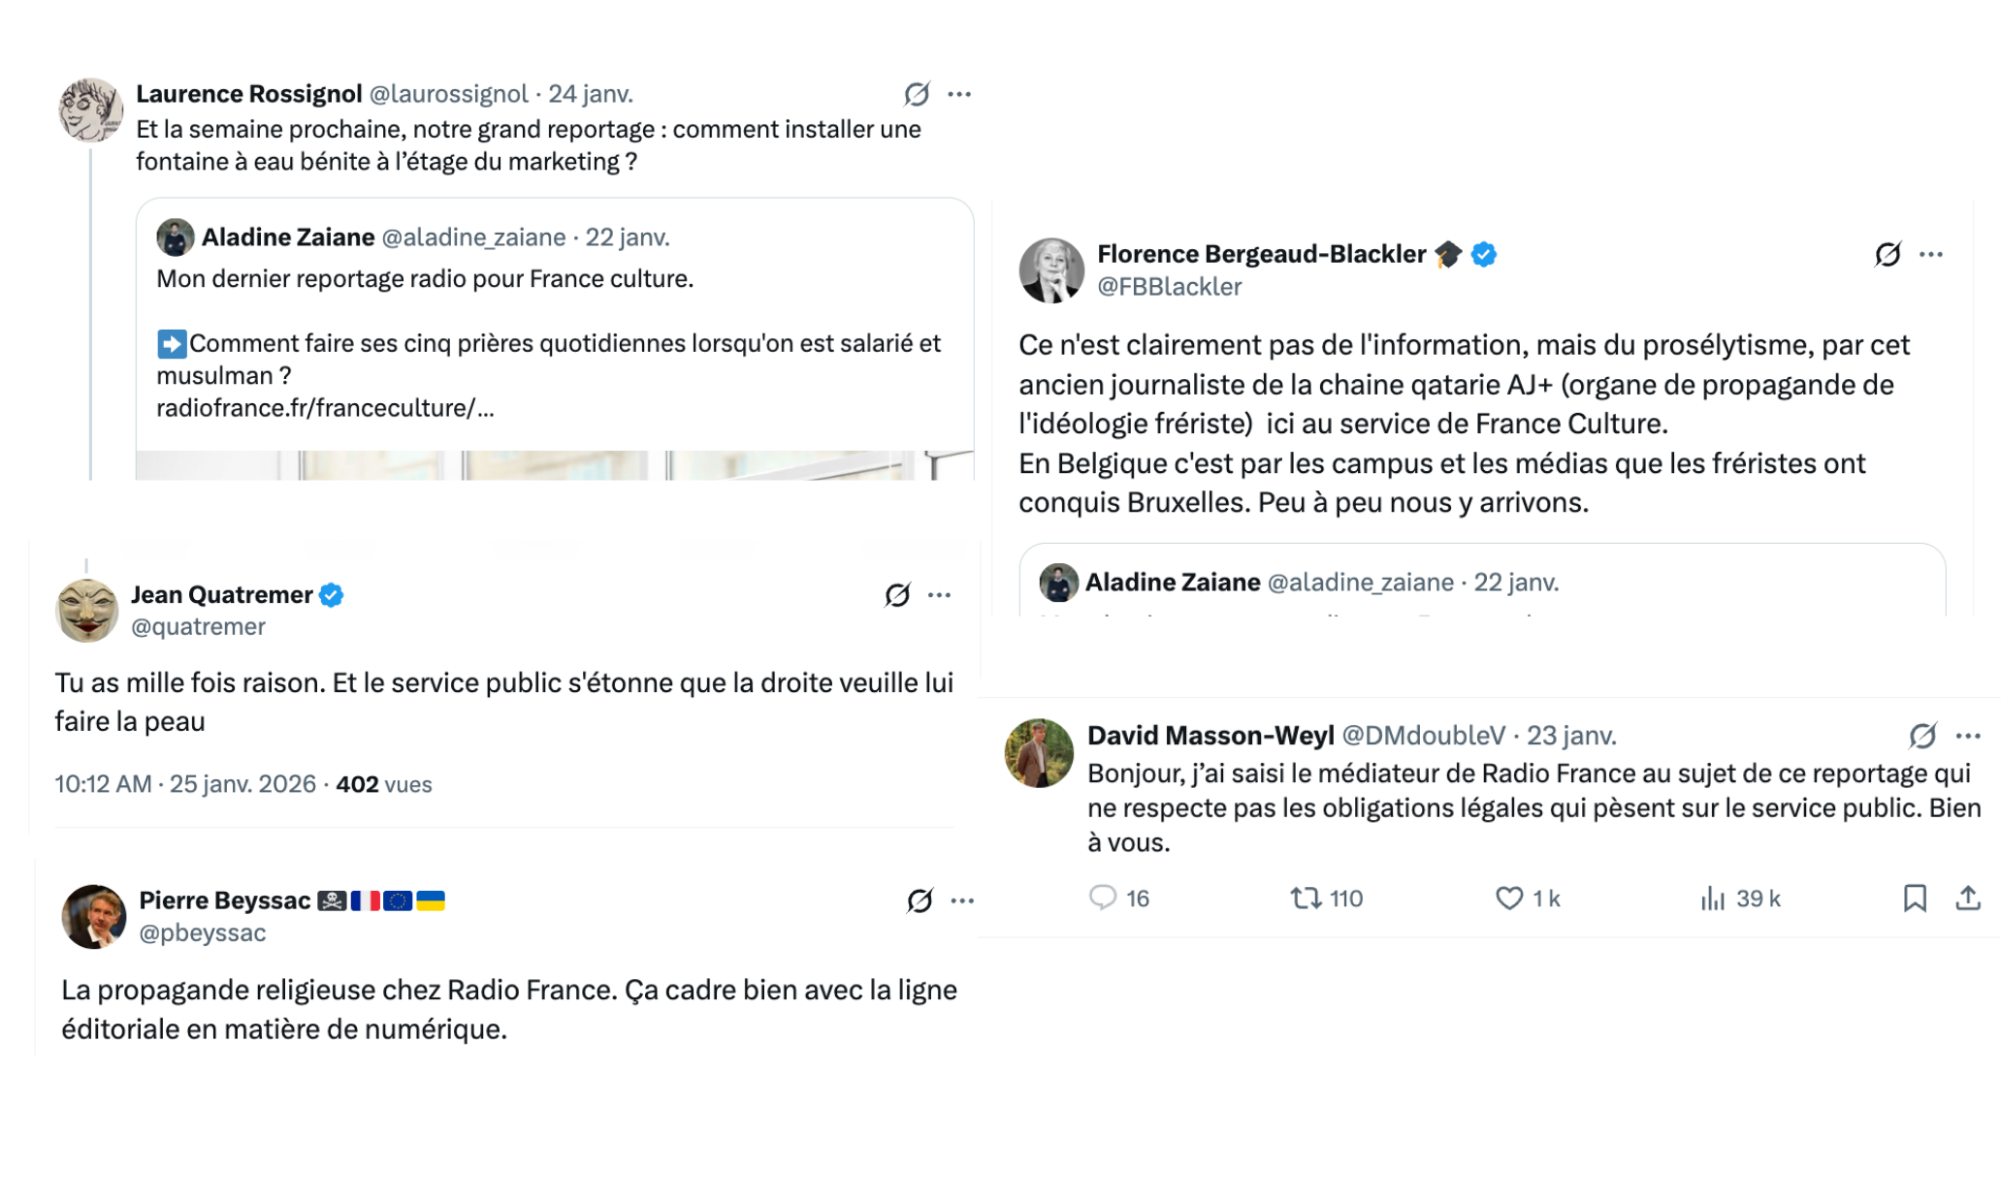
Task: Share David Masson-Weyl's tweet
Action: pyautogui.click(x=1968, y=898)
